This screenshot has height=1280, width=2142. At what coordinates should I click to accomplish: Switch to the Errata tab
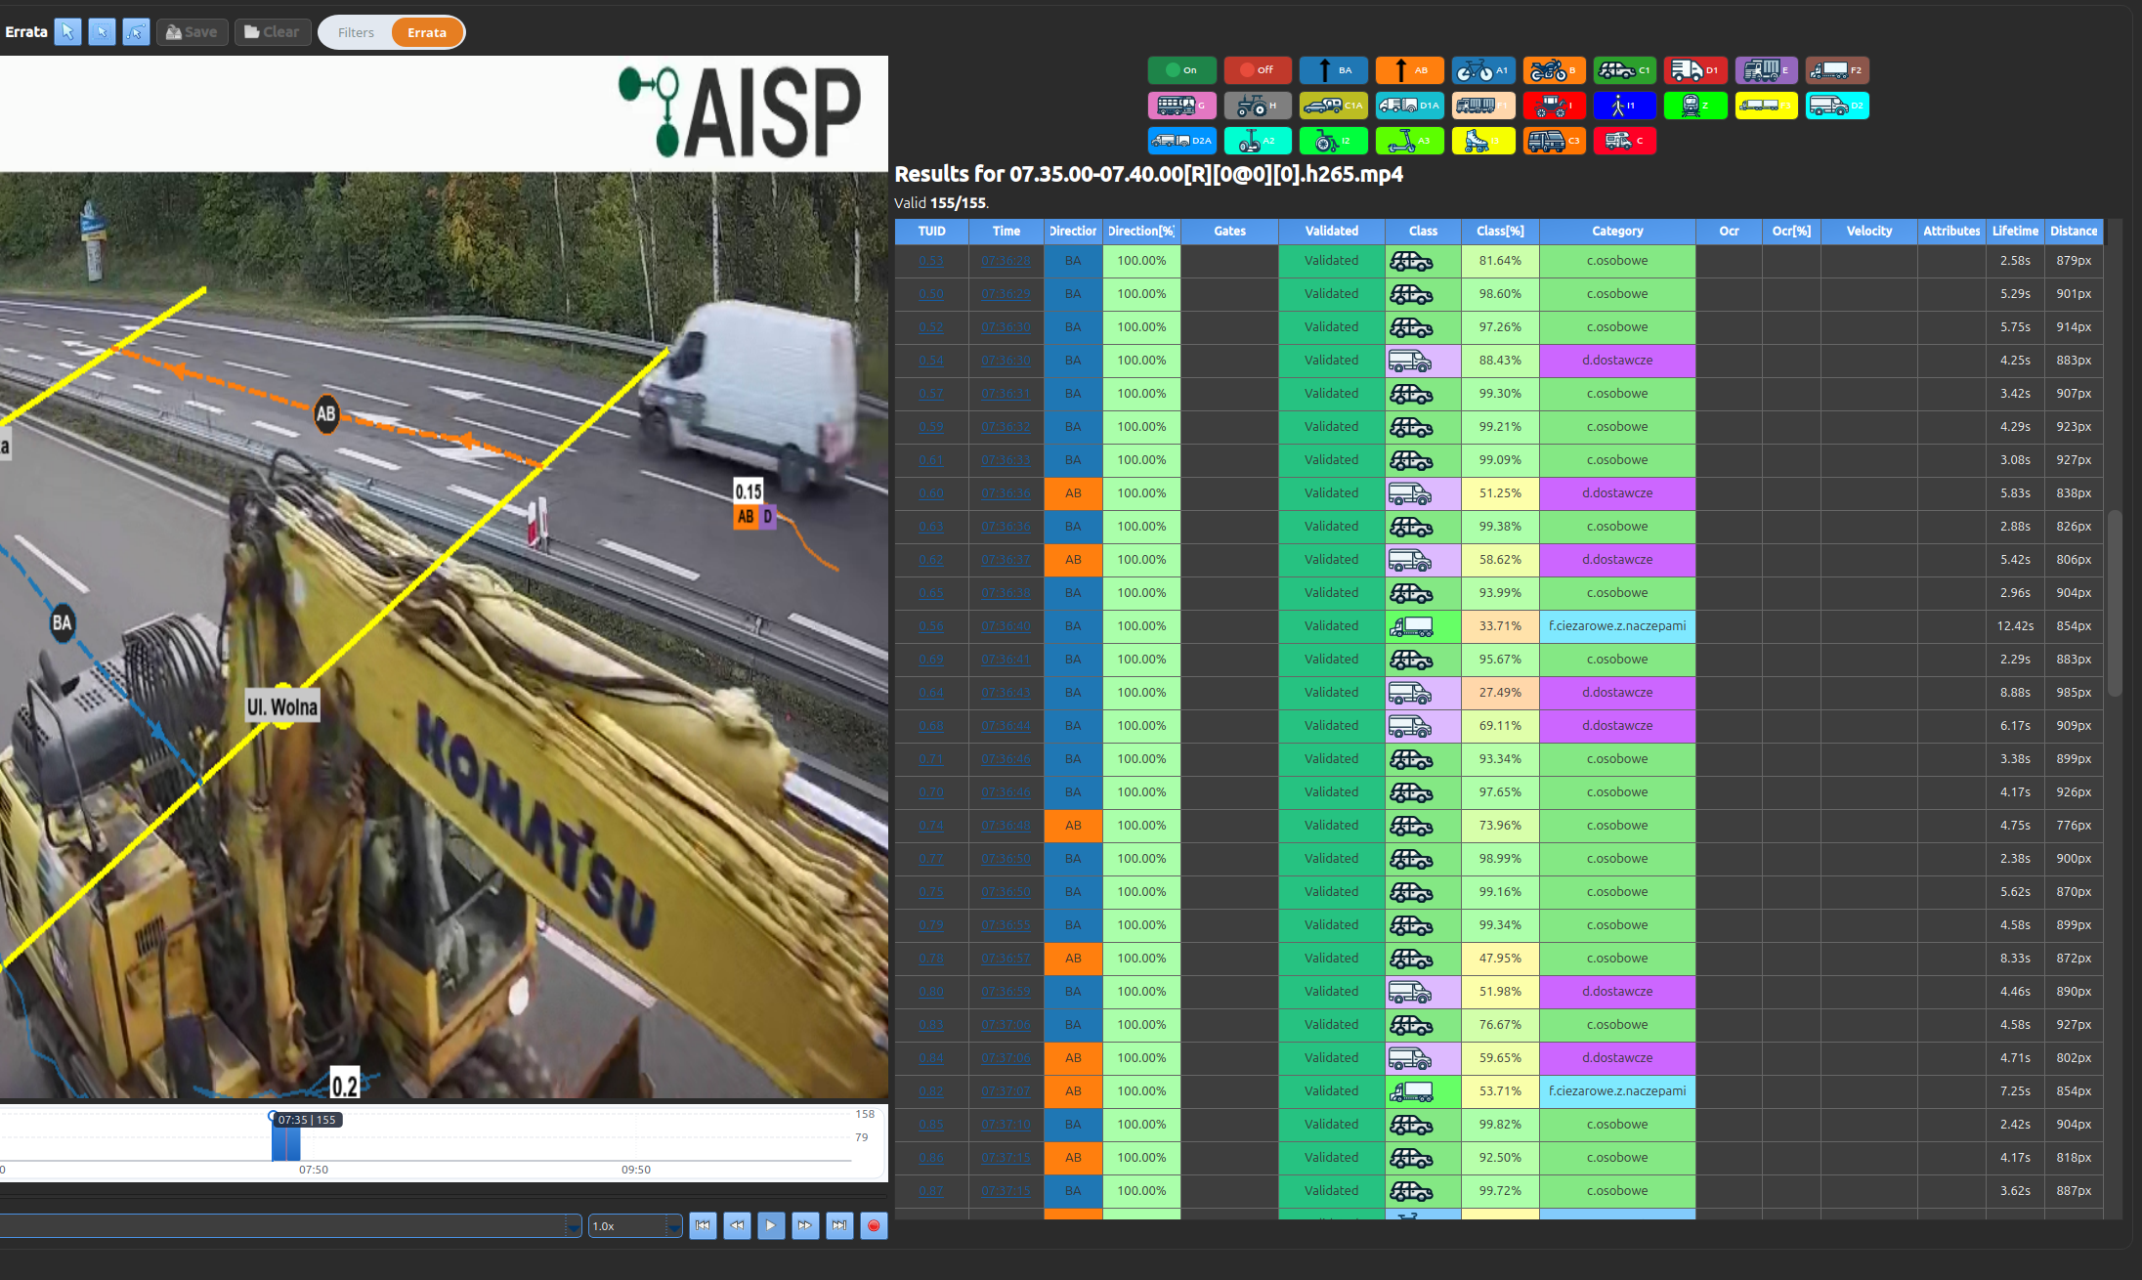(427, 32)
